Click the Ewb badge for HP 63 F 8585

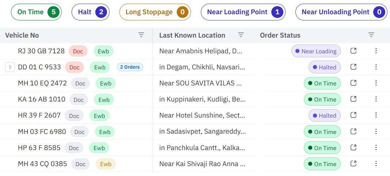[99, 148]
